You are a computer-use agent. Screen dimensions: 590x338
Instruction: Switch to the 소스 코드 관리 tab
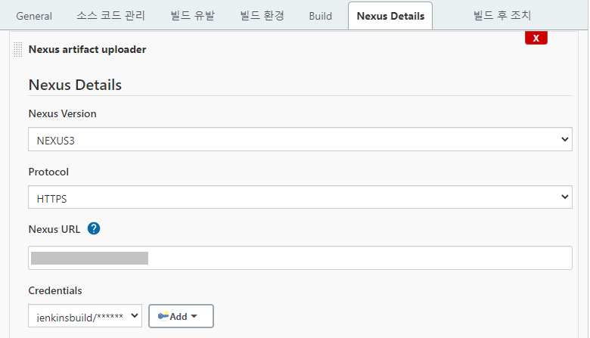(110, 16)
